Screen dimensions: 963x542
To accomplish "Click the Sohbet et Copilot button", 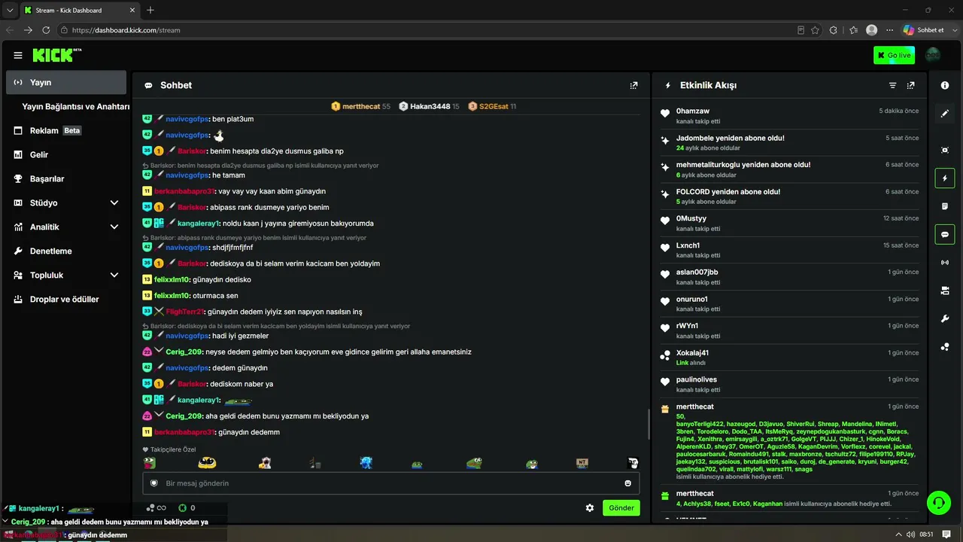I will click(923, 30).
